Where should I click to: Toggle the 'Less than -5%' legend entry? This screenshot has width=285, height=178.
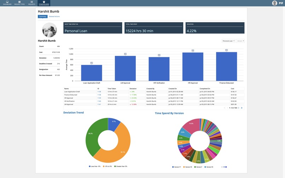point(94,166)
